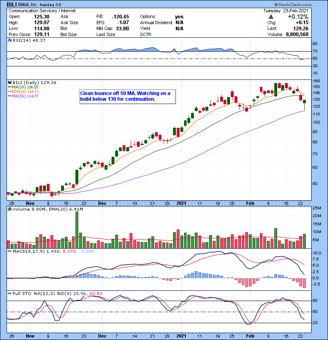Click the stochastic %D value 42.82
This screenshot has height=340, width=328.
click(96, 293)
